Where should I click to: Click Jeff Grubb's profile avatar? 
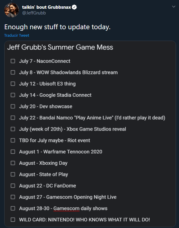coord(12,10)
